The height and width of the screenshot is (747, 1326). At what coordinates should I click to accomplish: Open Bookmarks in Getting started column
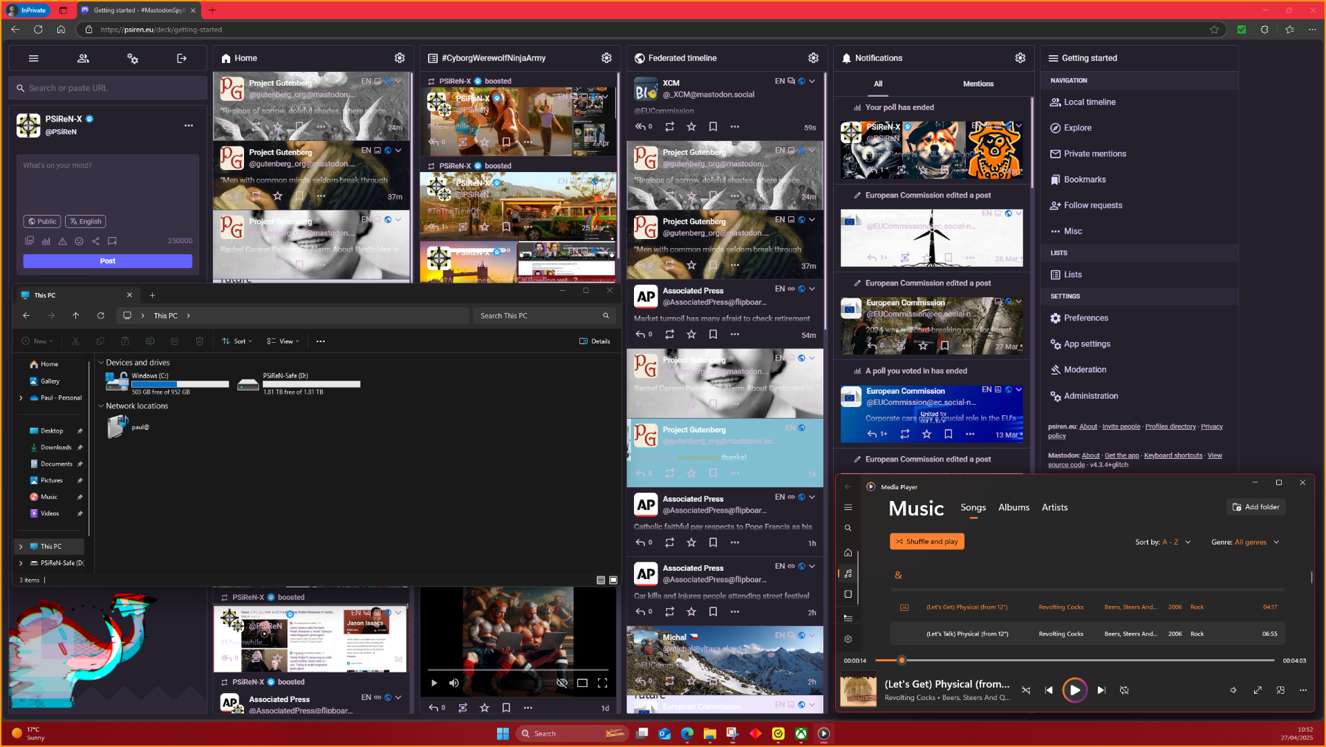point(1084,180)
